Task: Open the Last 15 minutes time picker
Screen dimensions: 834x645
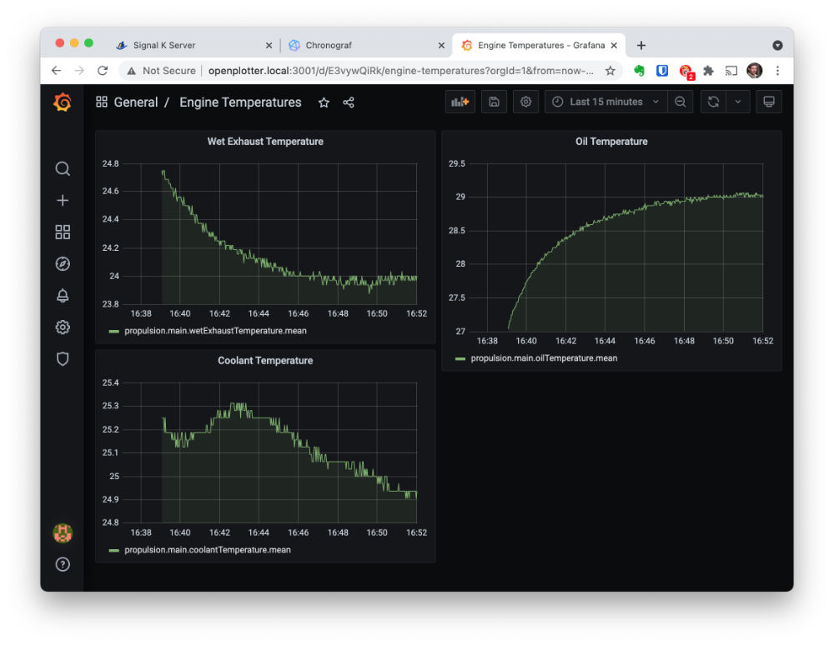Action: [606, 102]
